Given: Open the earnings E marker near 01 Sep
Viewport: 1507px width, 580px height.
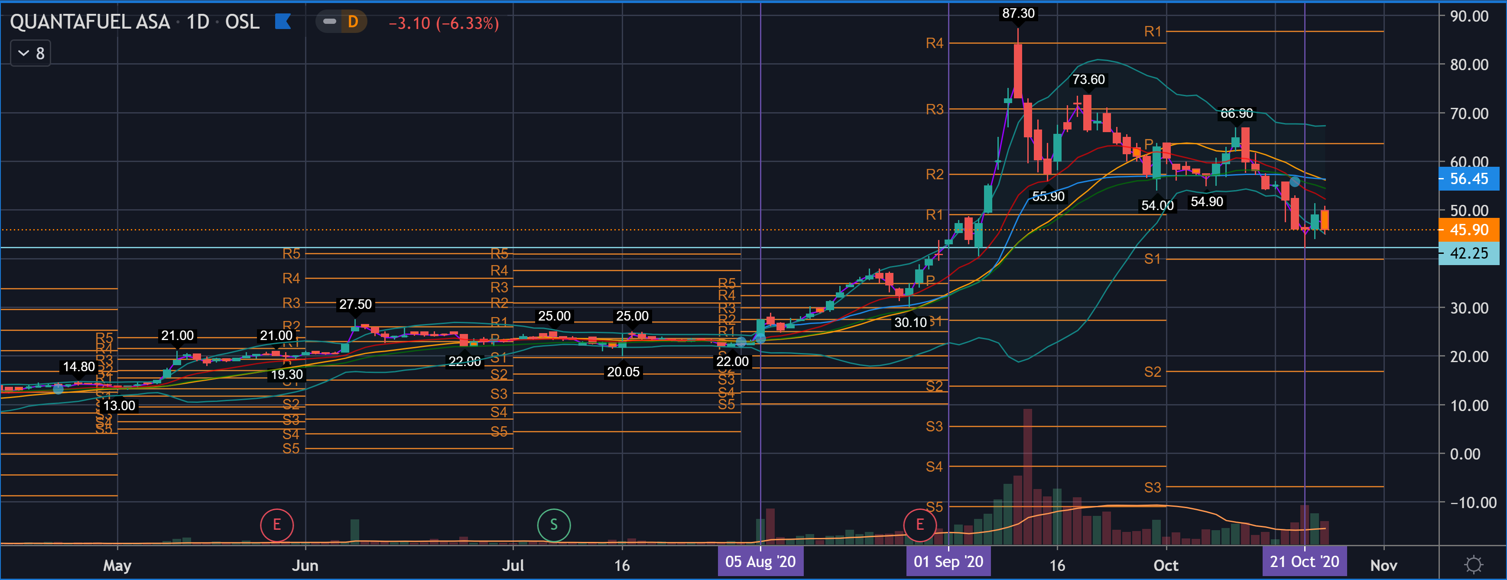Looking at the screenshot, I should tap(919, 525).
